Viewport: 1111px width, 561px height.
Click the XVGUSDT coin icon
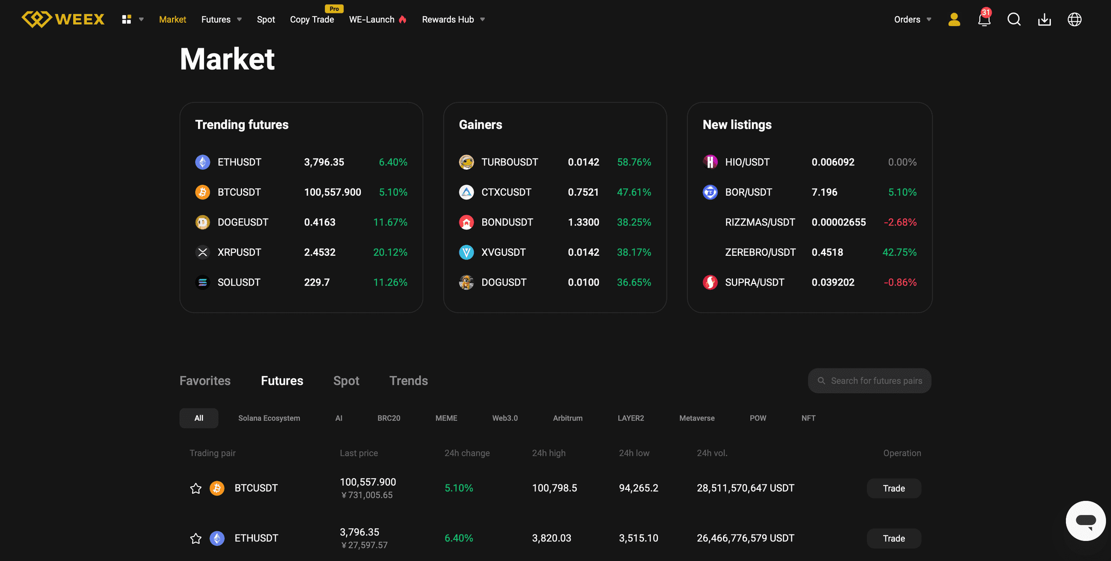(x=467, y=252)
